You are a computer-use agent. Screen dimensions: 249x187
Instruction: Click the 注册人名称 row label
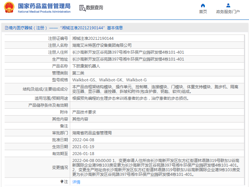point(58,45)
